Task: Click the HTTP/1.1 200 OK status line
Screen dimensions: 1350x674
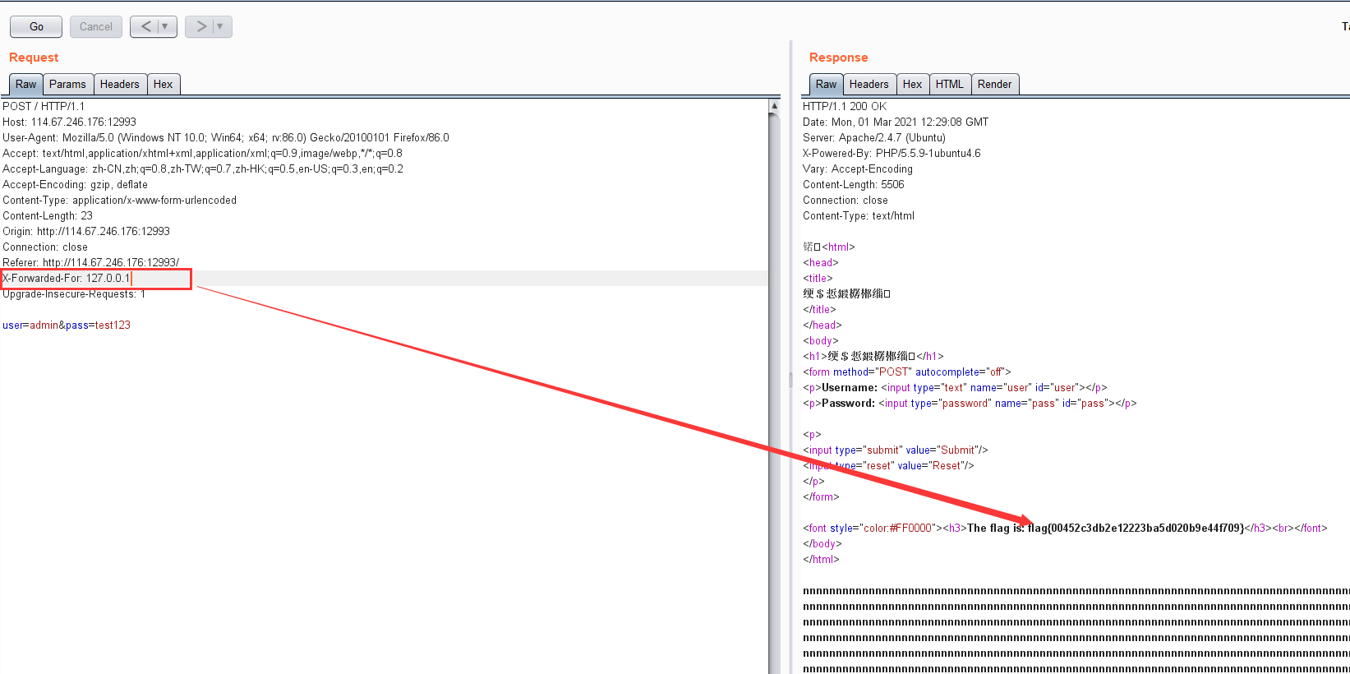Action: point(845,106)
